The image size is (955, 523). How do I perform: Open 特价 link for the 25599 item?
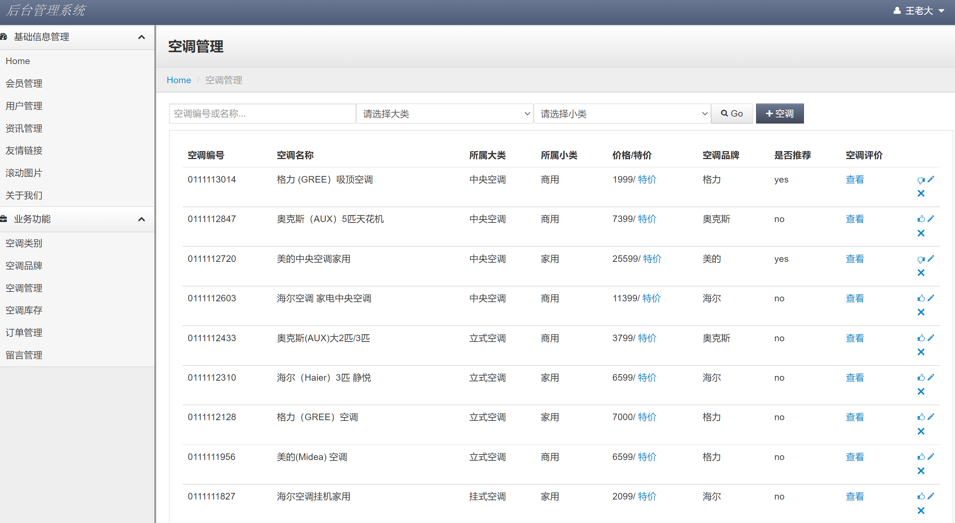pyautogui.click(x=652, y=259)
